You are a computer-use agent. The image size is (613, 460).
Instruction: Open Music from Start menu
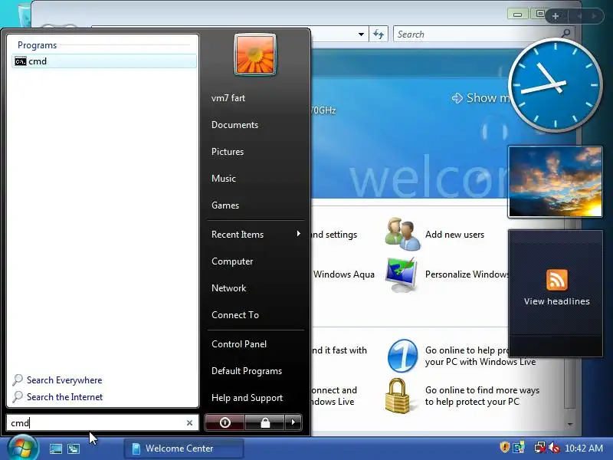[224, 179]
